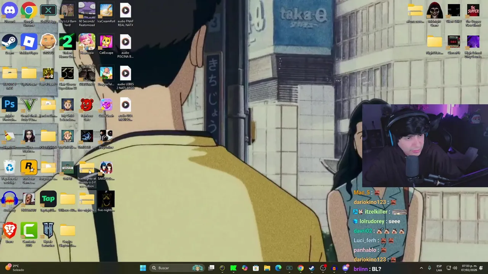The height and width of the screenshot is (274, 488).
Task: Open the ESP LAA language switcher
Action: pos(439,268)
